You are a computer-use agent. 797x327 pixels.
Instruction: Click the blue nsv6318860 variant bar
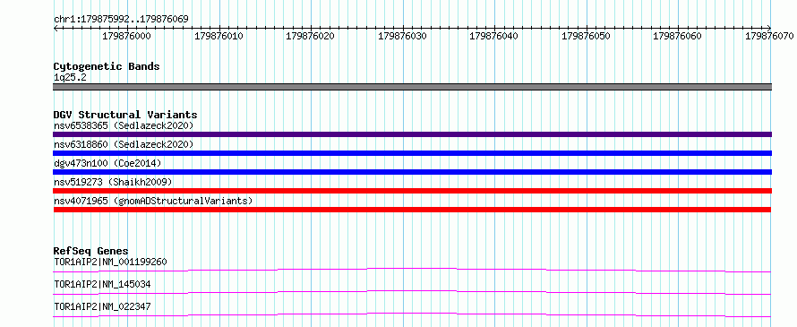412,153
